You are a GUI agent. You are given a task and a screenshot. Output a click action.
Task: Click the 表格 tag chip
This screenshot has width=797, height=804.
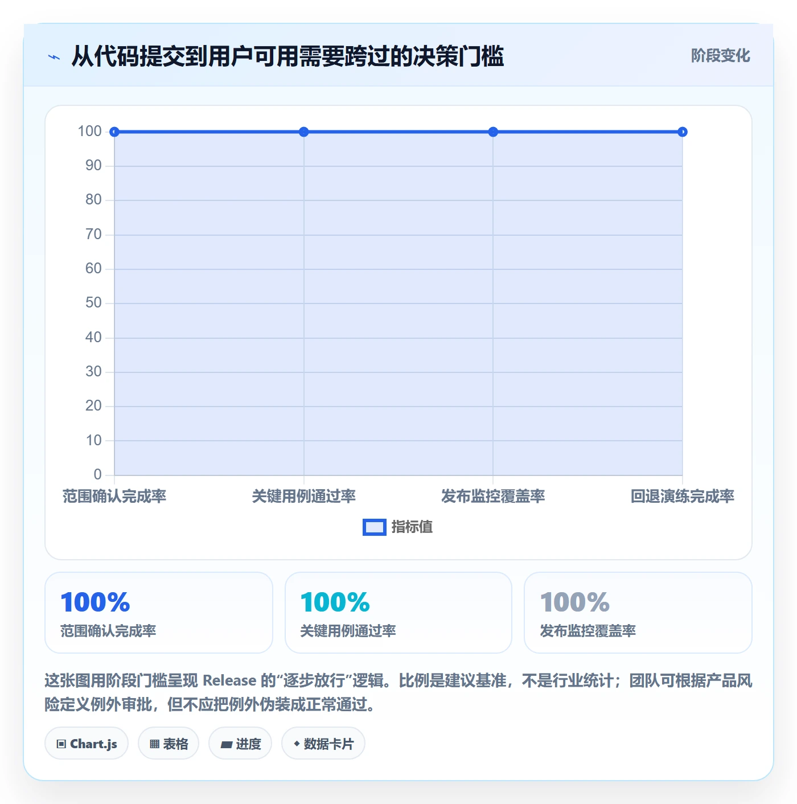coord(169,744)
